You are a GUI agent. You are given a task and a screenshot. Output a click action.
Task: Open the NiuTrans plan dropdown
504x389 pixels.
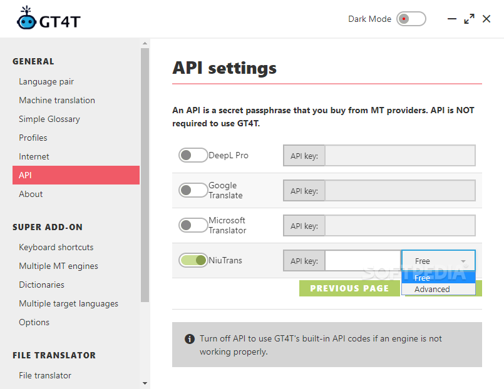438,261
